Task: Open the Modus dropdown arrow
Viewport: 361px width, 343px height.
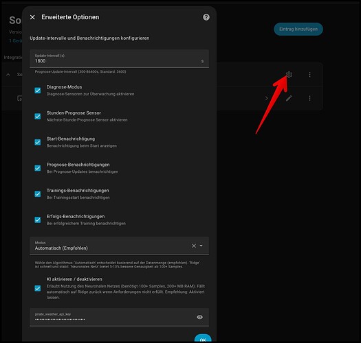Action: pos(201,246)
